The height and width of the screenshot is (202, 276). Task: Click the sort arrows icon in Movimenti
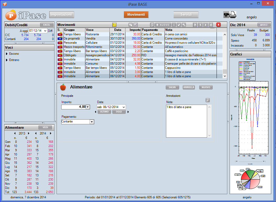click(x=130, y=25)
